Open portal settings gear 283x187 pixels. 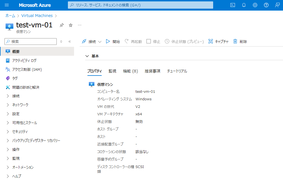click(x=255, y=5)
